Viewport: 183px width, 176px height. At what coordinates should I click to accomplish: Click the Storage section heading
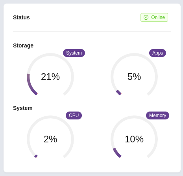[x=23, y=45]
